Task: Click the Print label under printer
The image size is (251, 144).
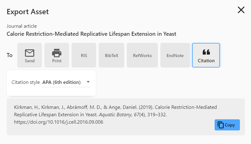Action: point(57,61)
